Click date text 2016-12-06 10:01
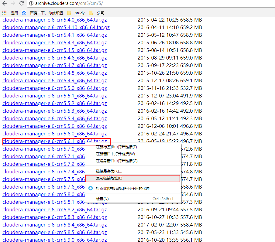 [158, 126]
